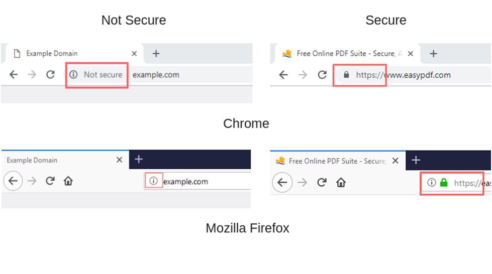
Task: Click the https://www.easypdf.com URL in Chrome
Action: pos(403,75)
